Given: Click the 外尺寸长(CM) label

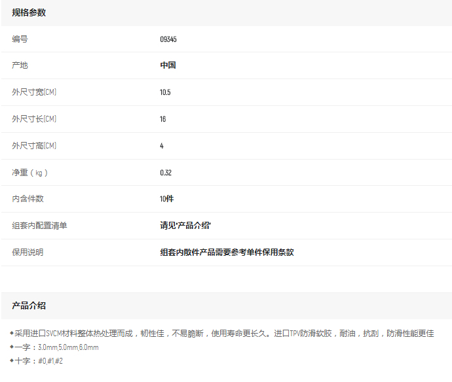Looking at the screenshot, I should tap(34, 119).
